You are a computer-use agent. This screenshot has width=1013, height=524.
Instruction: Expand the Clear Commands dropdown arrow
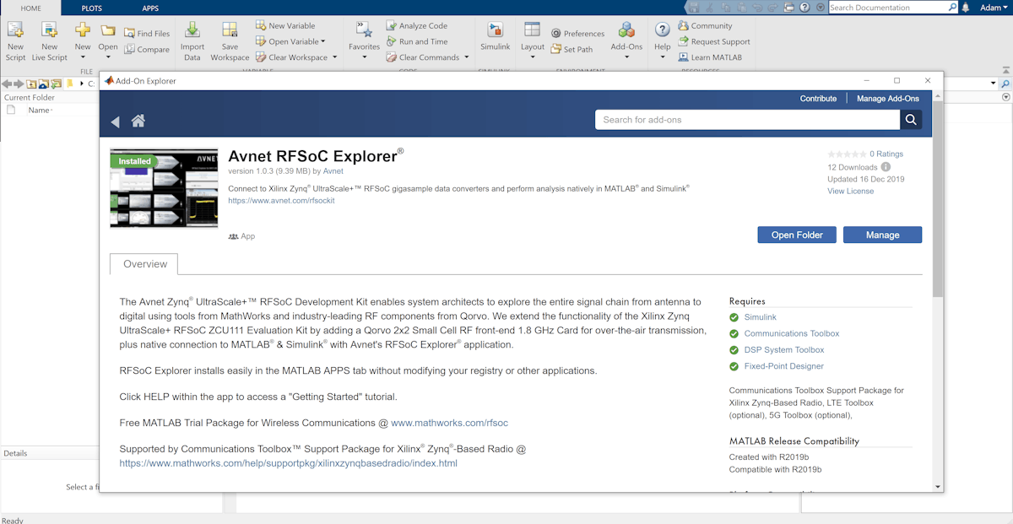pos(466,57)
